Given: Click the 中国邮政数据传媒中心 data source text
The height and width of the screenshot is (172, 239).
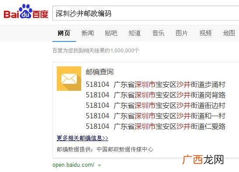Looking at the screenshot, I should click(x=125, y=149).
